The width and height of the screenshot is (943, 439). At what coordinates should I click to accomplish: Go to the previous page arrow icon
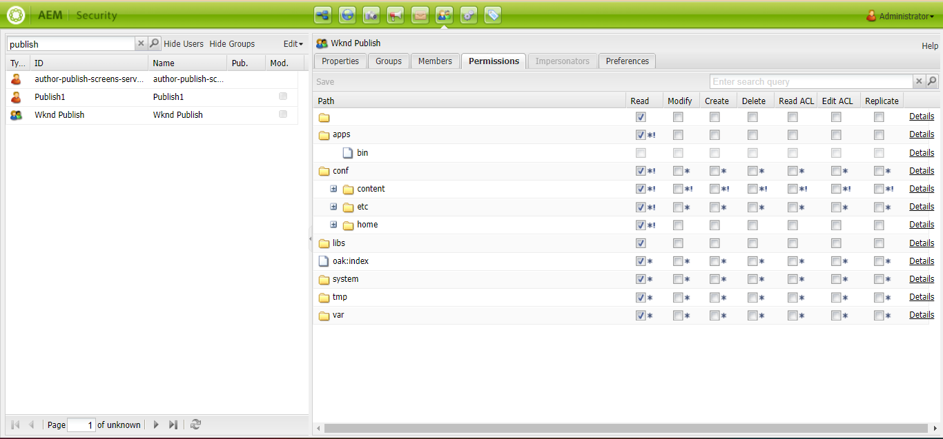click(31, 425)
